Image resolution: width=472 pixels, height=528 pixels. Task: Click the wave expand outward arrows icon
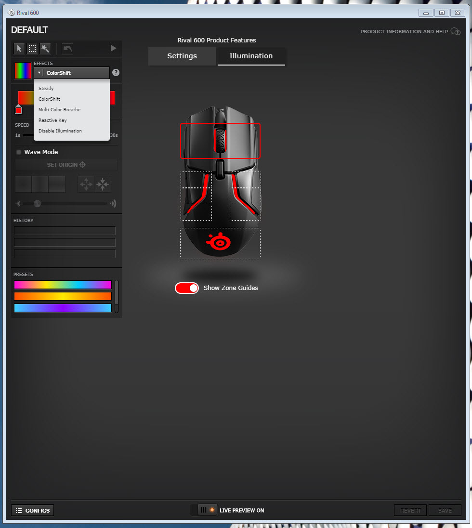coord(86,184)
